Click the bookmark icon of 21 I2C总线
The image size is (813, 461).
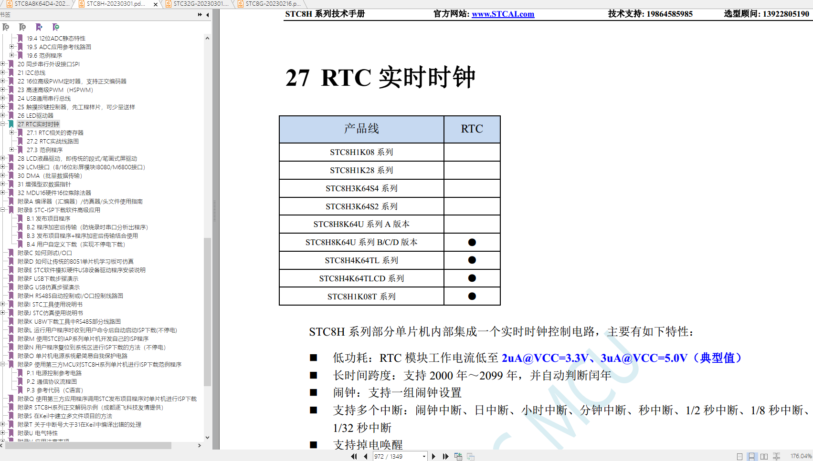(x=11, y=72)
